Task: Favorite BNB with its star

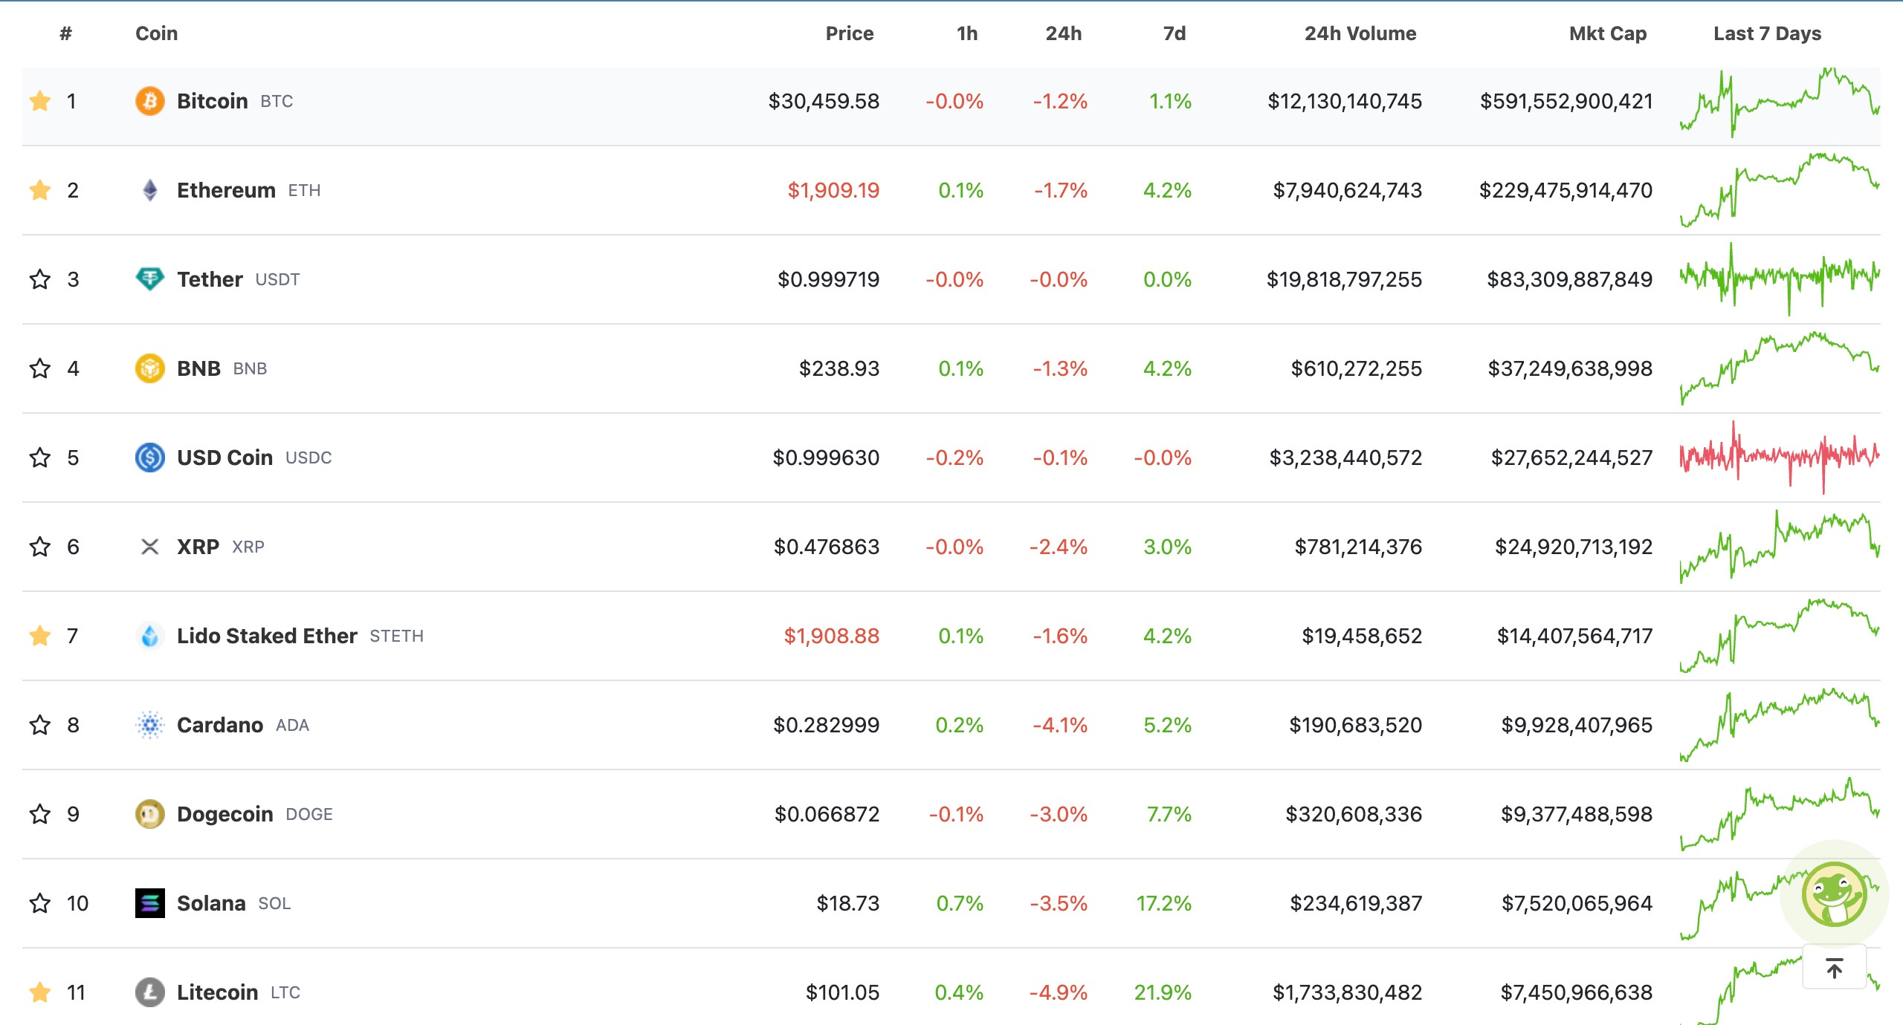Action: tap(40, 368)
